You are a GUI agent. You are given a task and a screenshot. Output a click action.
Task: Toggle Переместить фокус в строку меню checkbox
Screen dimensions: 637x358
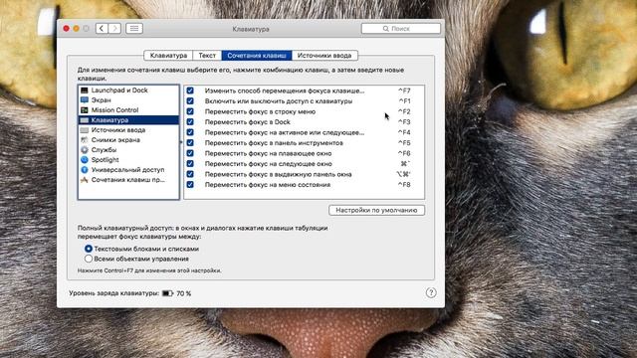[x=190, y=111]
